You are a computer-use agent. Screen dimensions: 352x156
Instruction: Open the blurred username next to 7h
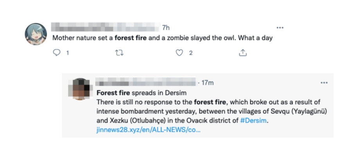(106, 27)
